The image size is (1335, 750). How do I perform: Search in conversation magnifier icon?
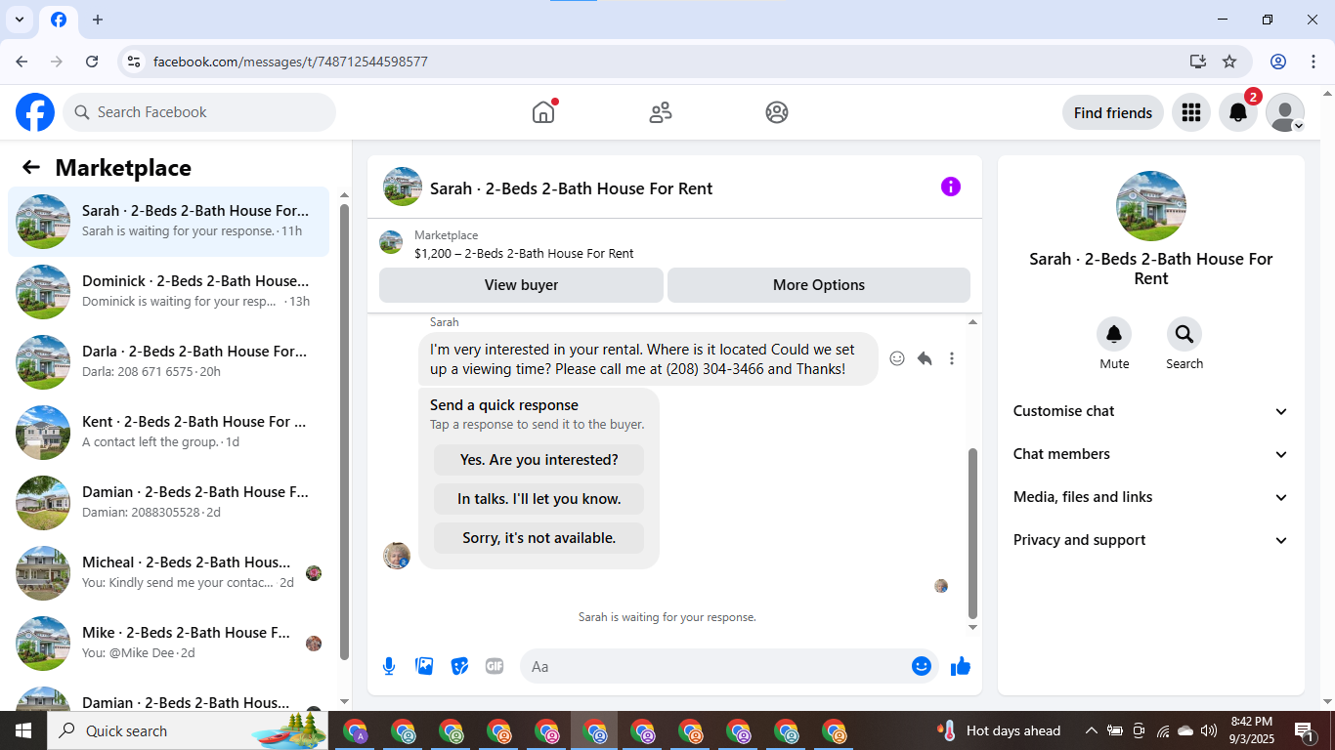(1184, 335)
